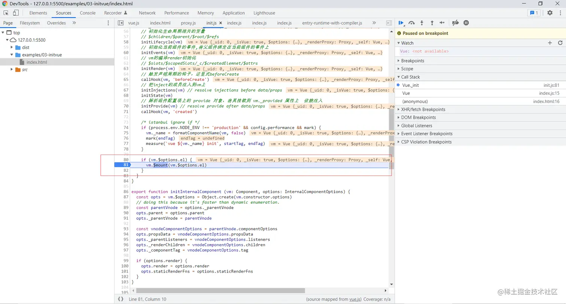Resume script execution
Screen dimensions: 566x304
point(401,23)
